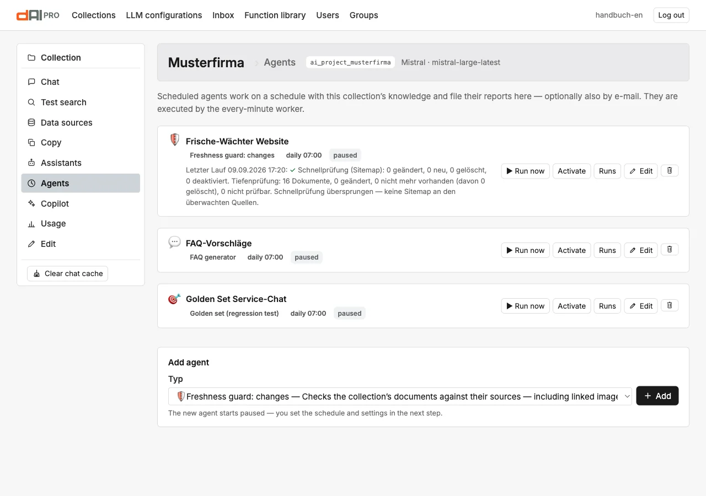This screenshot has width=706, height=496.
Task: Open the Function library
Action: [275, 15]
